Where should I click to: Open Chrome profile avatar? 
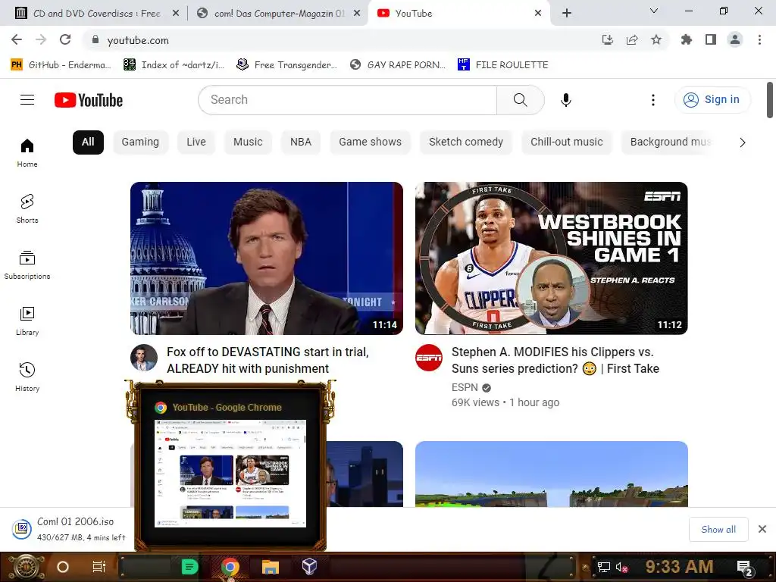(735, 39)
